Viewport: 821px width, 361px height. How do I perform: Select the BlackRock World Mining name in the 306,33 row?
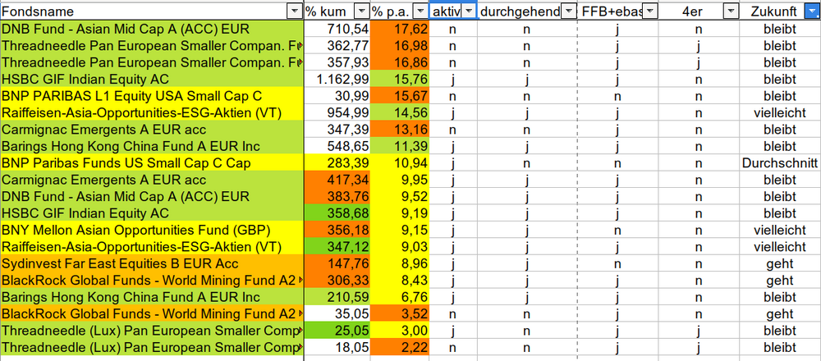click(x=152, y=281)
